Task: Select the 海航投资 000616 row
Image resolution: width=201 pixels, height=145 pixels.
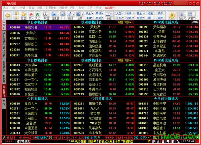Action: click(x=38, y=27)
